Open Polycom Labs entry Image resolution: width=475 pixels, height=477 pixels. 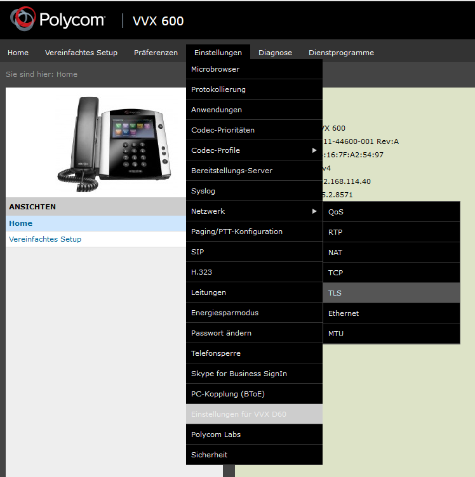[x=254, y=435]
